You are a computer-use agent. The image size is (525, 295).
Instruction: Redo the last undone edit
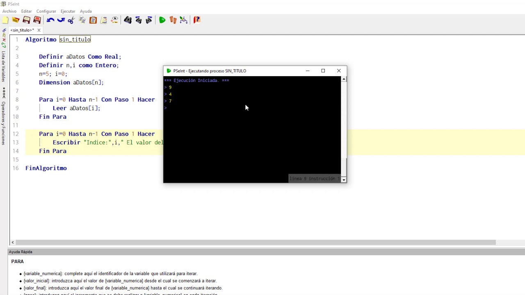pyautogui.click(x=61, y=20)
